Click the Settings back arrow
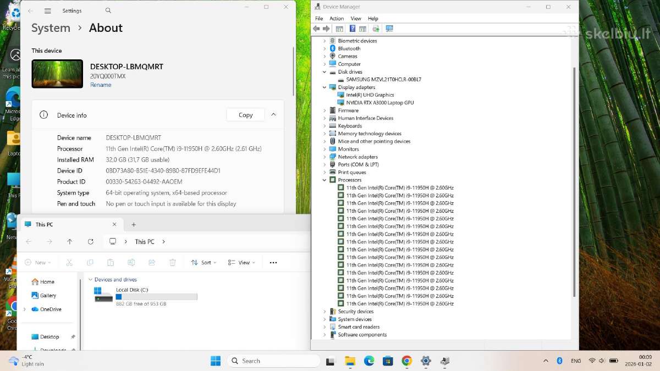 tap(31, 10)
